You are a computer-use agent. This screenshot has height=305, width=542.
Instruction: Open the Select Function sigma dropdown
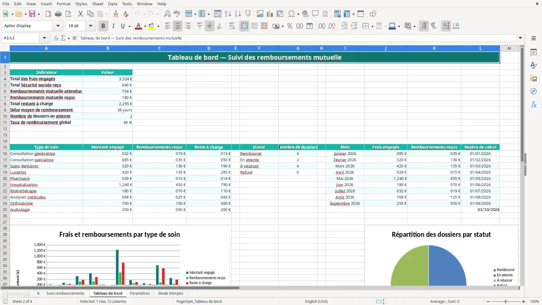[x=69, y=38]
